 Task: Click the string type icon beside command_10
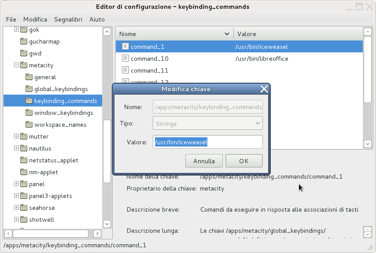125,59
